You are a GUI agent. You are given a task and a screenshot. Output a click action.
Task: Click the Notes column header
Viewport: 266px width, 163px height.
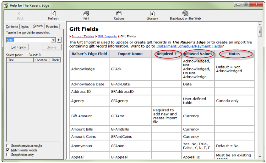coord(234,54)
